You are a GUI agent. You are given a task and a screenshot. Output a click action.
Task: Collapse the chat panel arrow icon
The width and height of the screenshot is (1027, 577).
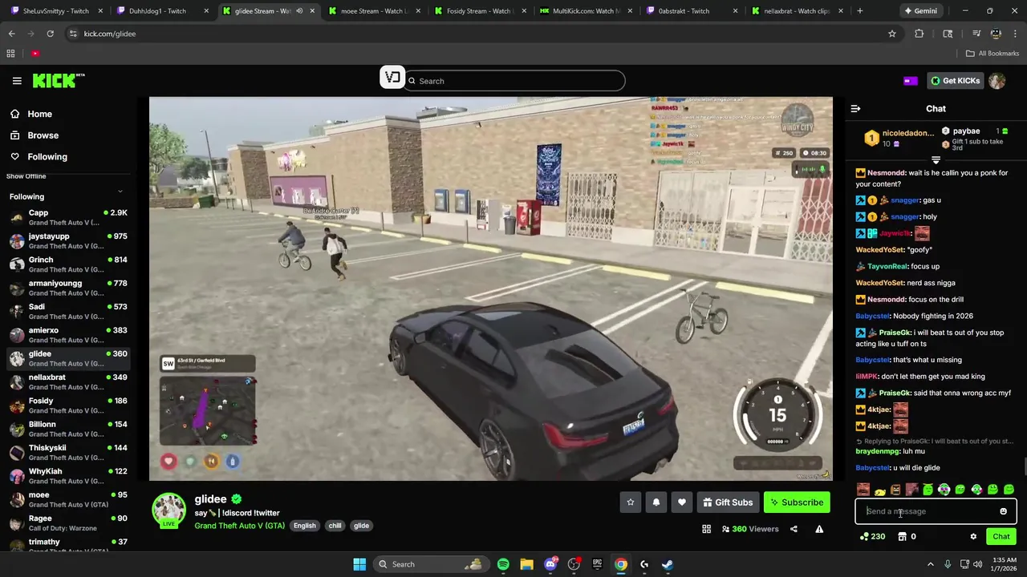[x=855, y=108]
